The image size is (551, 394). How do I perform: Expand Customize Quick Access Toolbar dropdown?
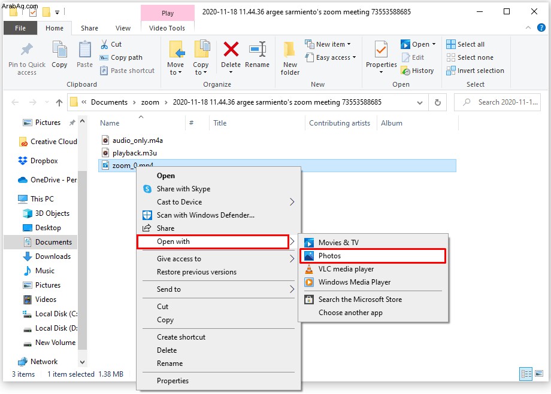click(57, 13)
